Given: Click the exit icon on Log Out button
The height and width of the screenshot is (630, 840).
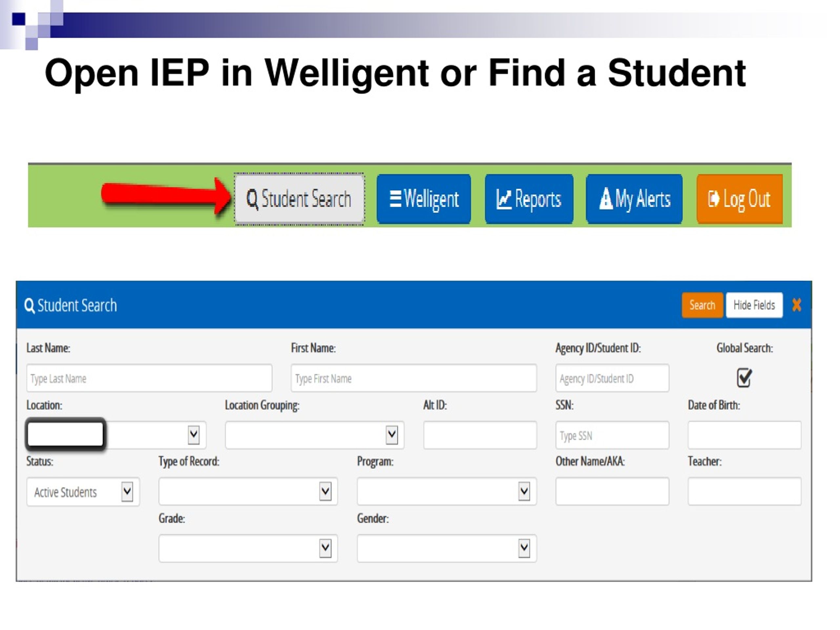Looking at the screenshot, I should [x=714, y=199].
